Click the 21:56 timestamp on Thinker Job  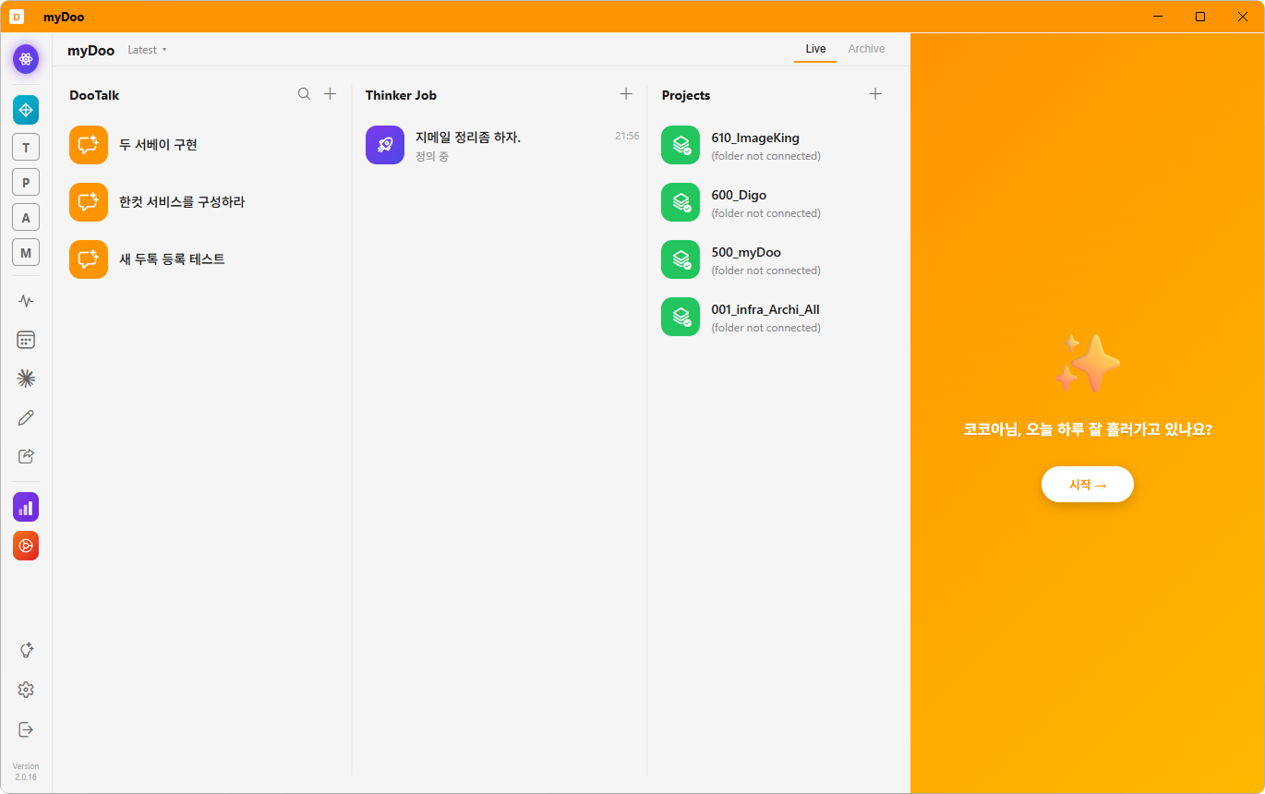(x=627, y=136)
